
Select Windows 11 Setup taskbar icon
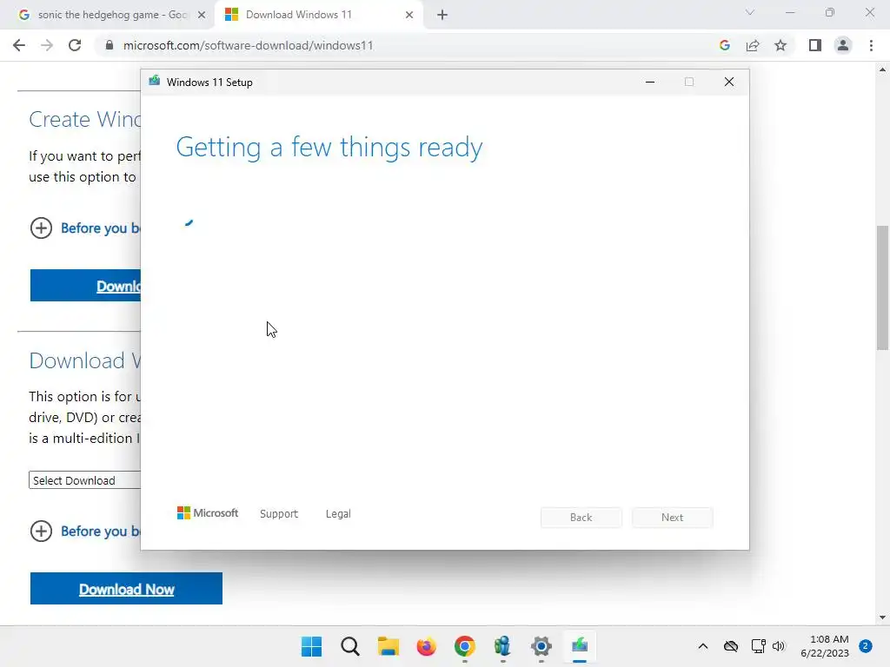coord(580,646)
